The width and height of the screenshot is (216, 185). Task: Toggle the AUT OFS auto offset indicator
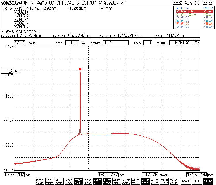[x=107, y=181]
